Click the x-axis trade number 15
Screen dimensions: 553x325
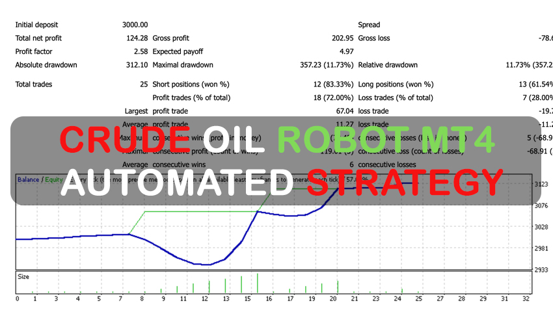[247, 299]
